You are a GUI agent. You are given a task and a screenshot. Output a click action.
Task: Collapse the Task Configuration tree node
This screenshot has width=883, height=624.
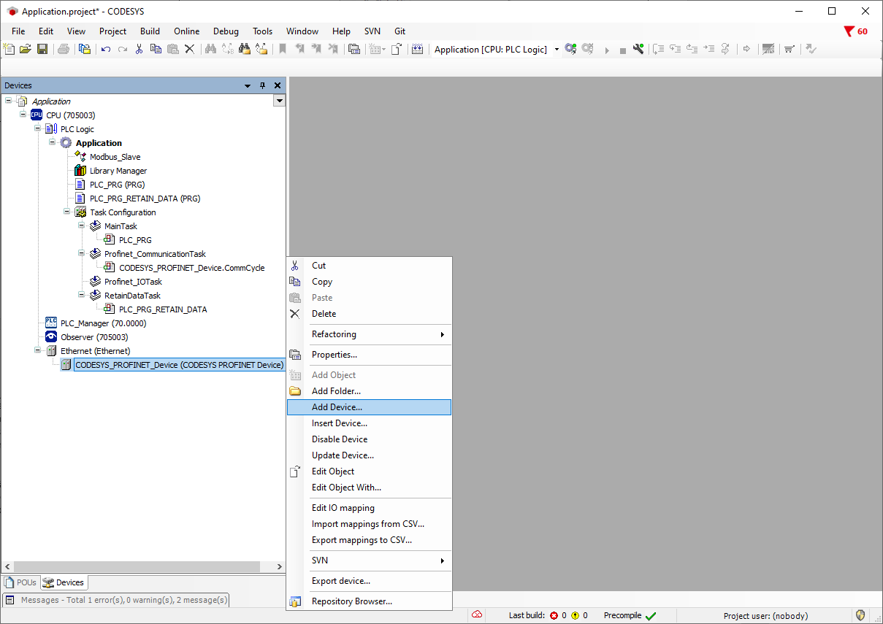(x=67, y=212)
